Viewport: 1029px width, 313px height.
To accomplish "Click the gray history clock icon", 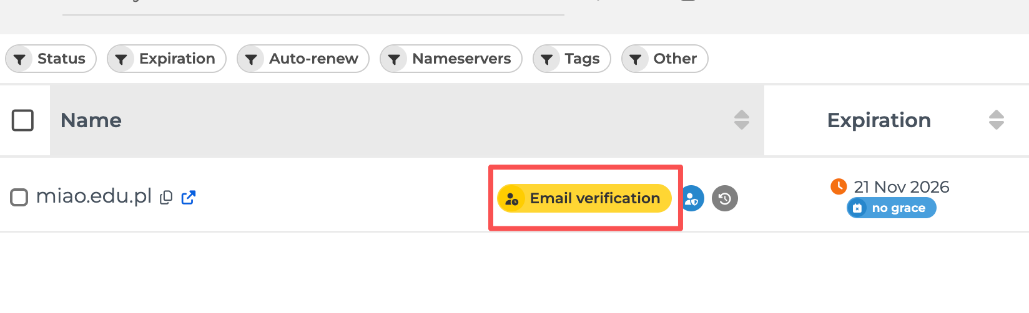I will [x=725, y=199].
